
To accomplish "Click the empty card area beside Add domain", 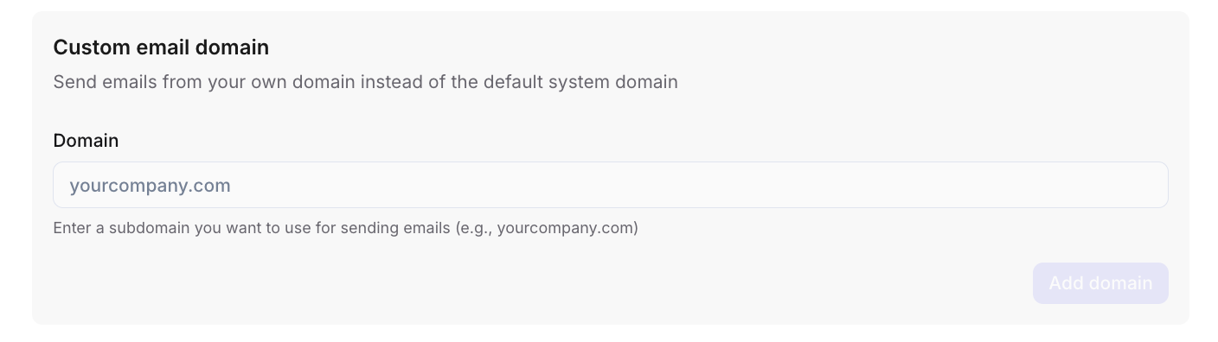I will [x=536, y=283].
